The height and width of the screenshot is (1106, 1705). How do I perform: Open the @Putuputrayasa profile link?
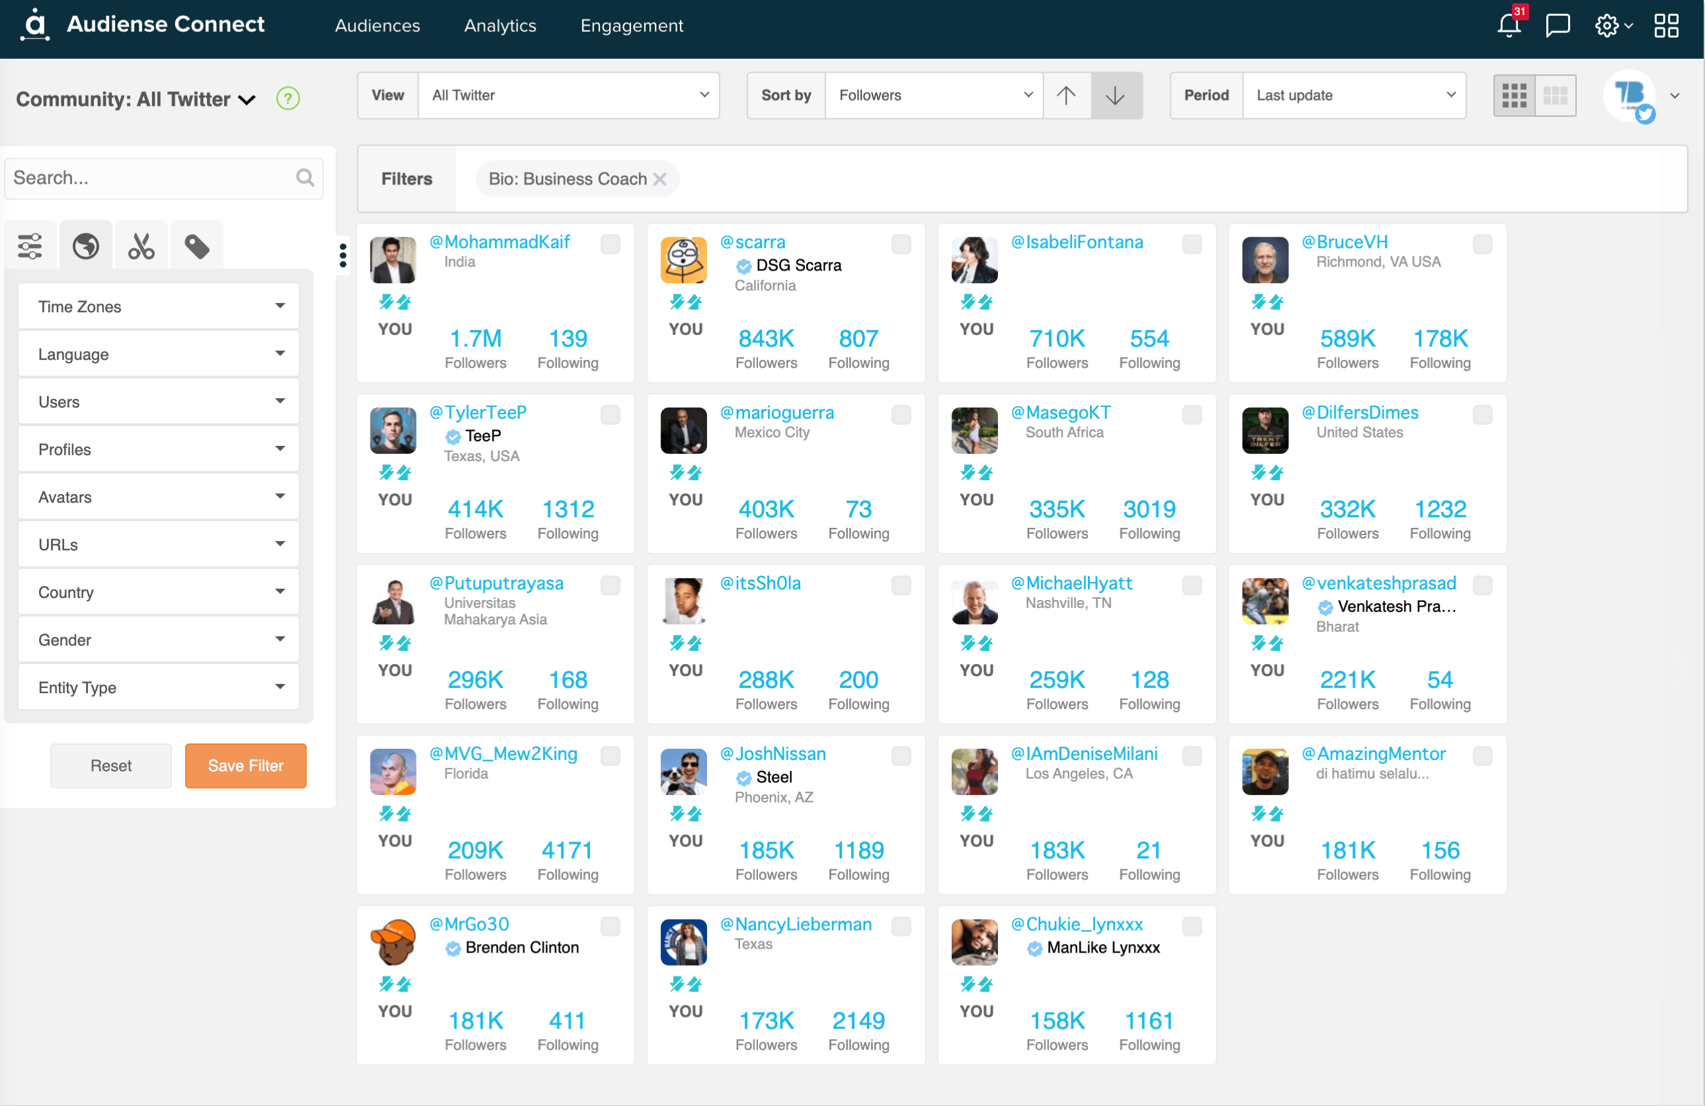click(497, 583)
